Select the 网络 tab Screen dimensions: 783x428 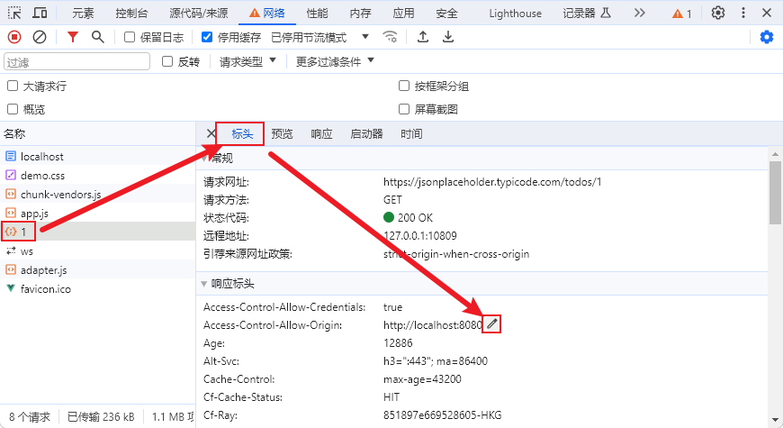267,14
